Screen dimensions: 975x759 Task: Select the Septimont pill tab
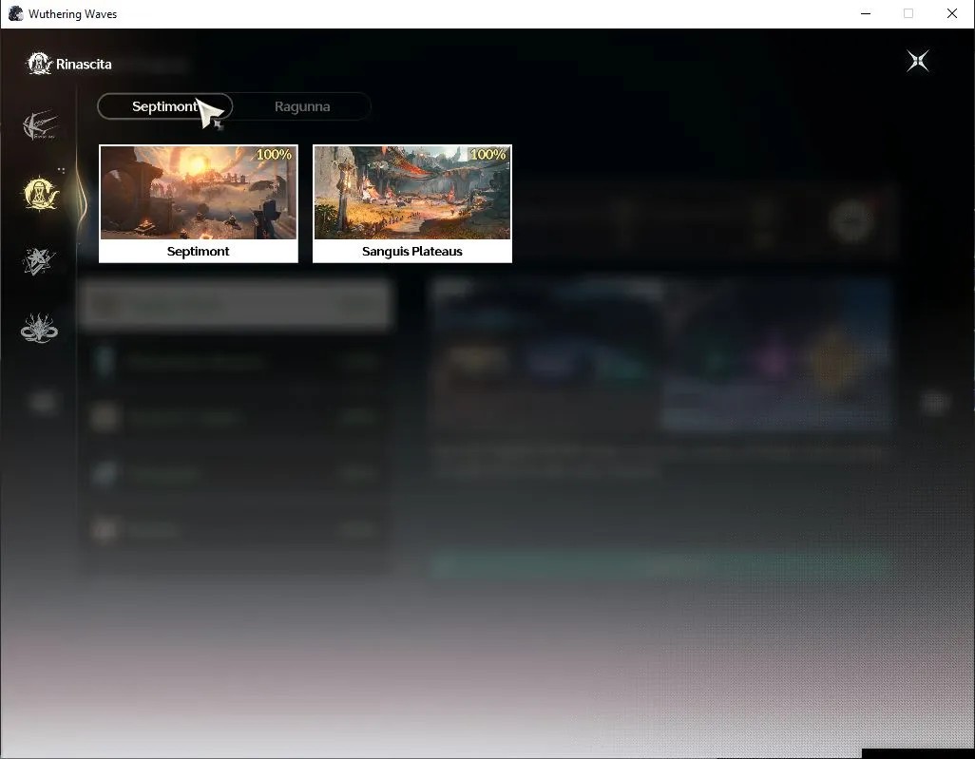click(164, 106)
